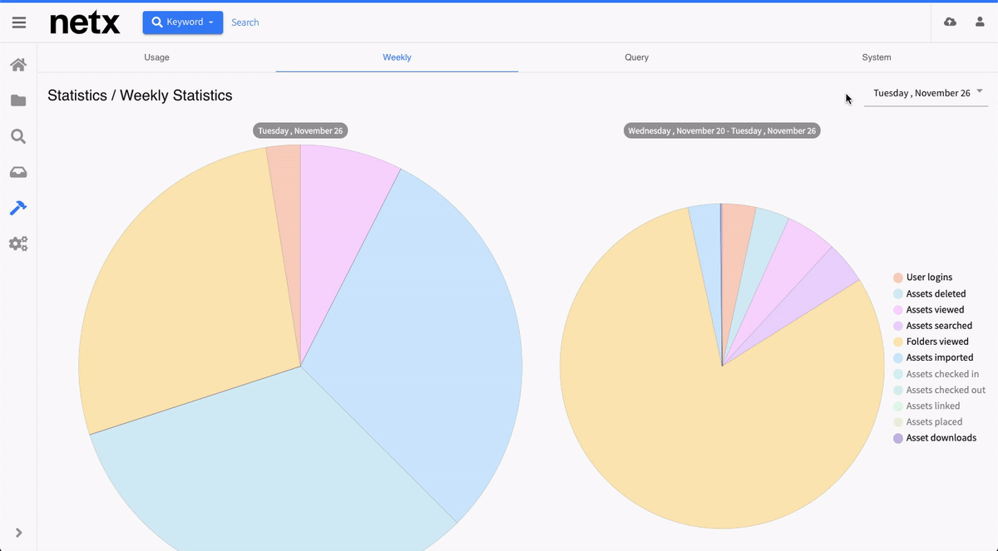The width and height of the screenshot is (998, 551).
Task: Click the cloud upload icon
Action: (x=950, y=22)
